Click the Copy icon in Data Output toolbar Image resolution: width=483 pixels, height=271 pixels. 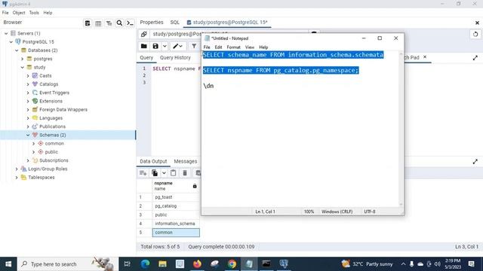click(155, 173)
